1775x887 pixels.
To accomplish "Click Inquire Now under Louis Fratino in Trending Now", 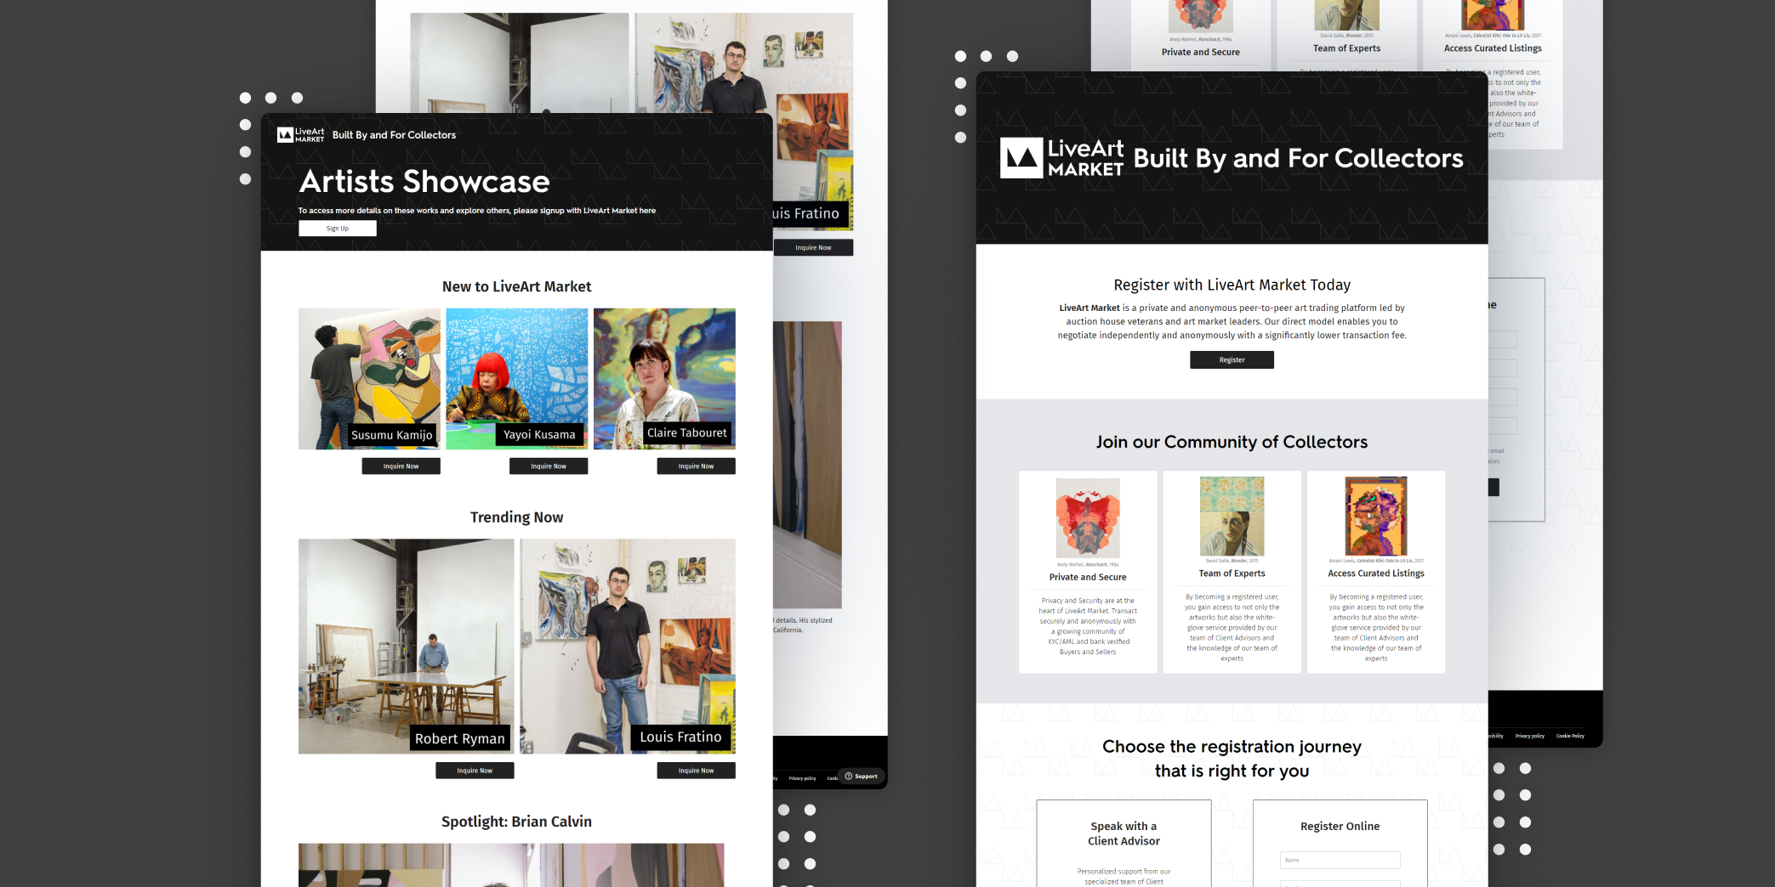I will (x=696, y=771).
